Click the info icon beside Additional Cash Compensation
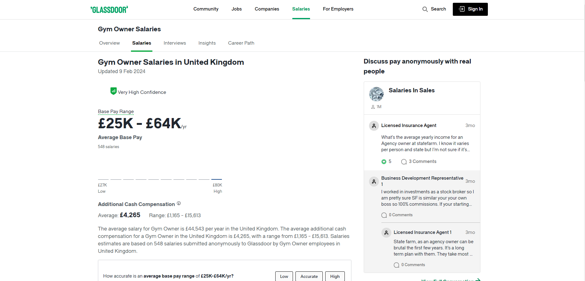This screenshot has height=281, width=585. pos(179,204)
